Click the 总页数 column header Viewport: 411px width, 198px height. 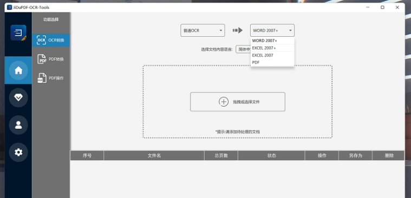[221, 156]
